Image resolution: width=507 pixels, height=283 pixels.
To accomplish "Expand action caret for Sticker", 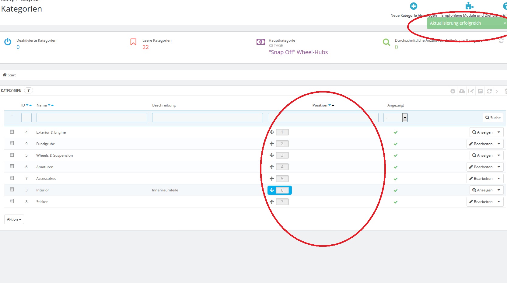I will pos(499,201).
